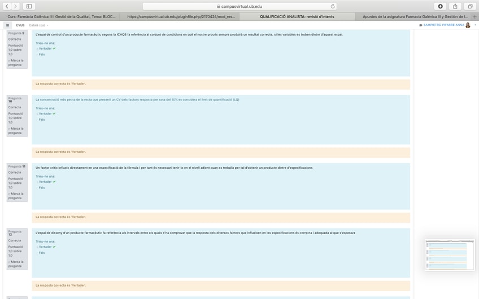Click the user profile avatar picture
The height and width of the screenshot is (299, 479).
[468, 25]
